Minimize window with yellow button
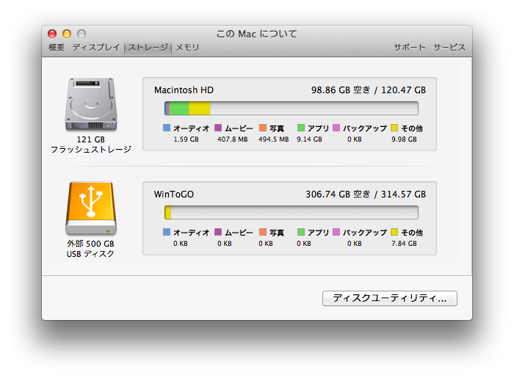The image size is (514, 378). tap(67, 34)
